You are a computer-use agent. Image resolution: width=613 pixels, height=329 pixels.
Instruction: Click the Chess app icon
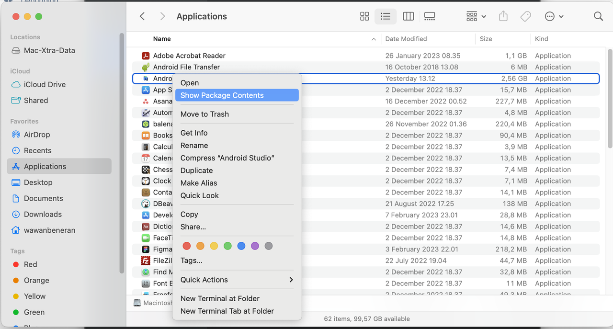[146, 170]
